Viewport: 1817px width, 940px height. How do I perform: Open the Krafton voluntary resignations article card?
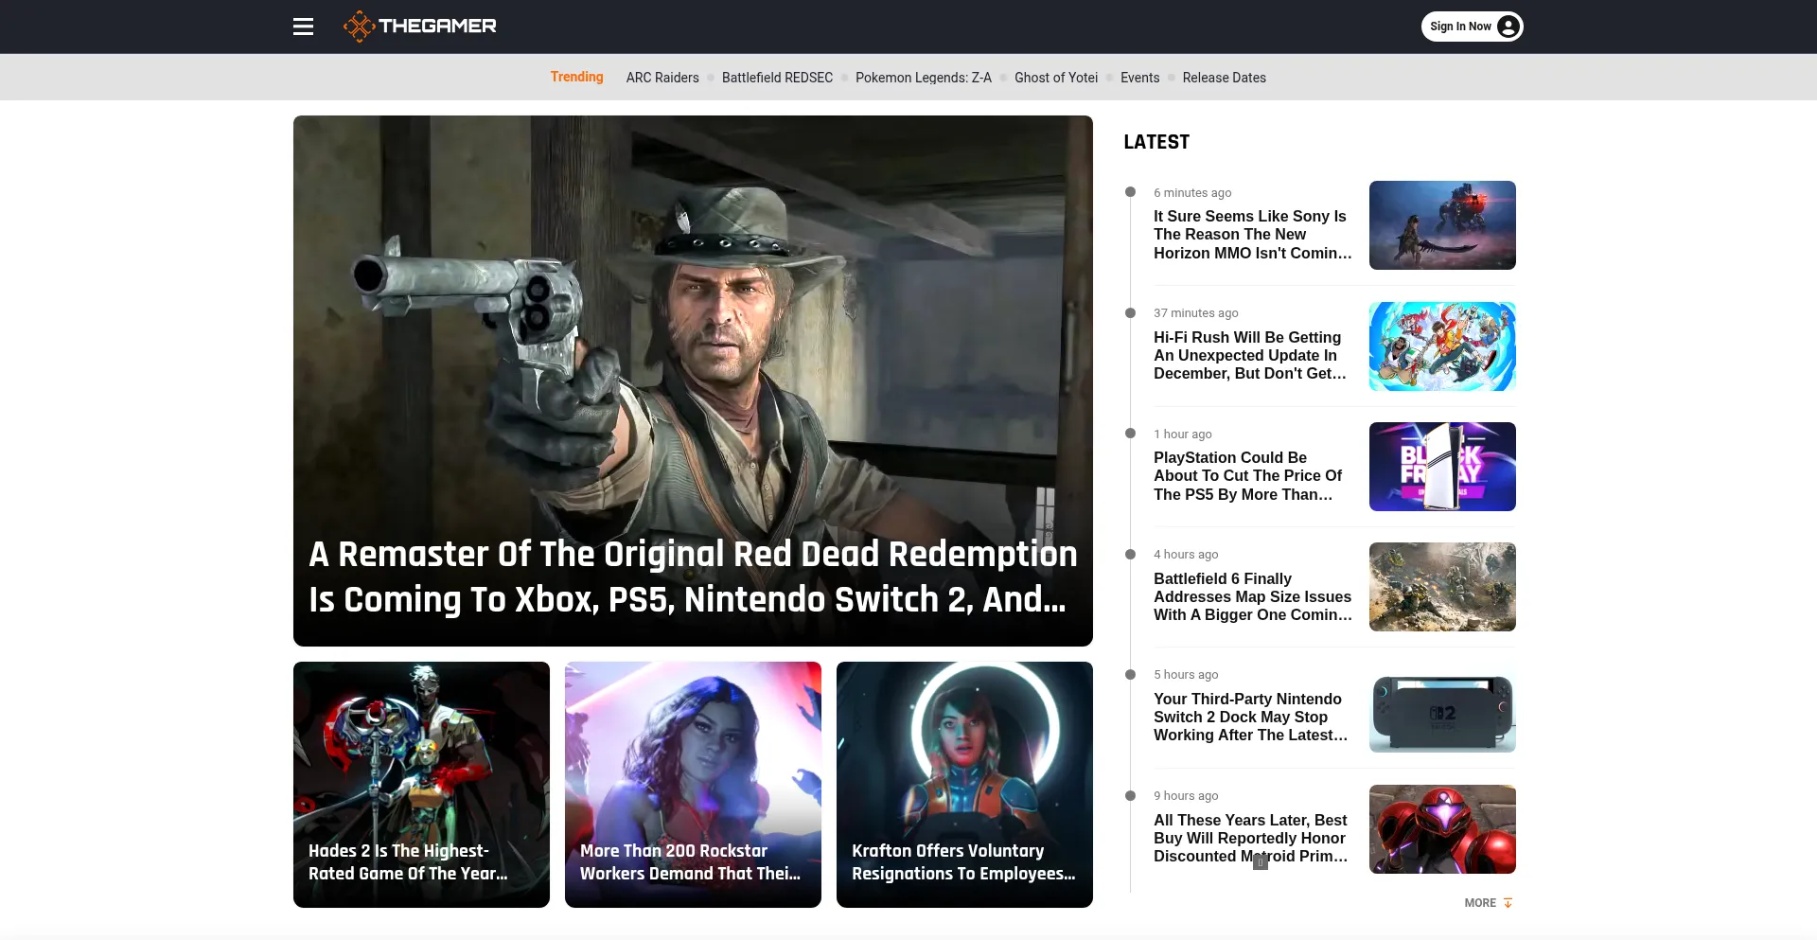tap(964, 784)
